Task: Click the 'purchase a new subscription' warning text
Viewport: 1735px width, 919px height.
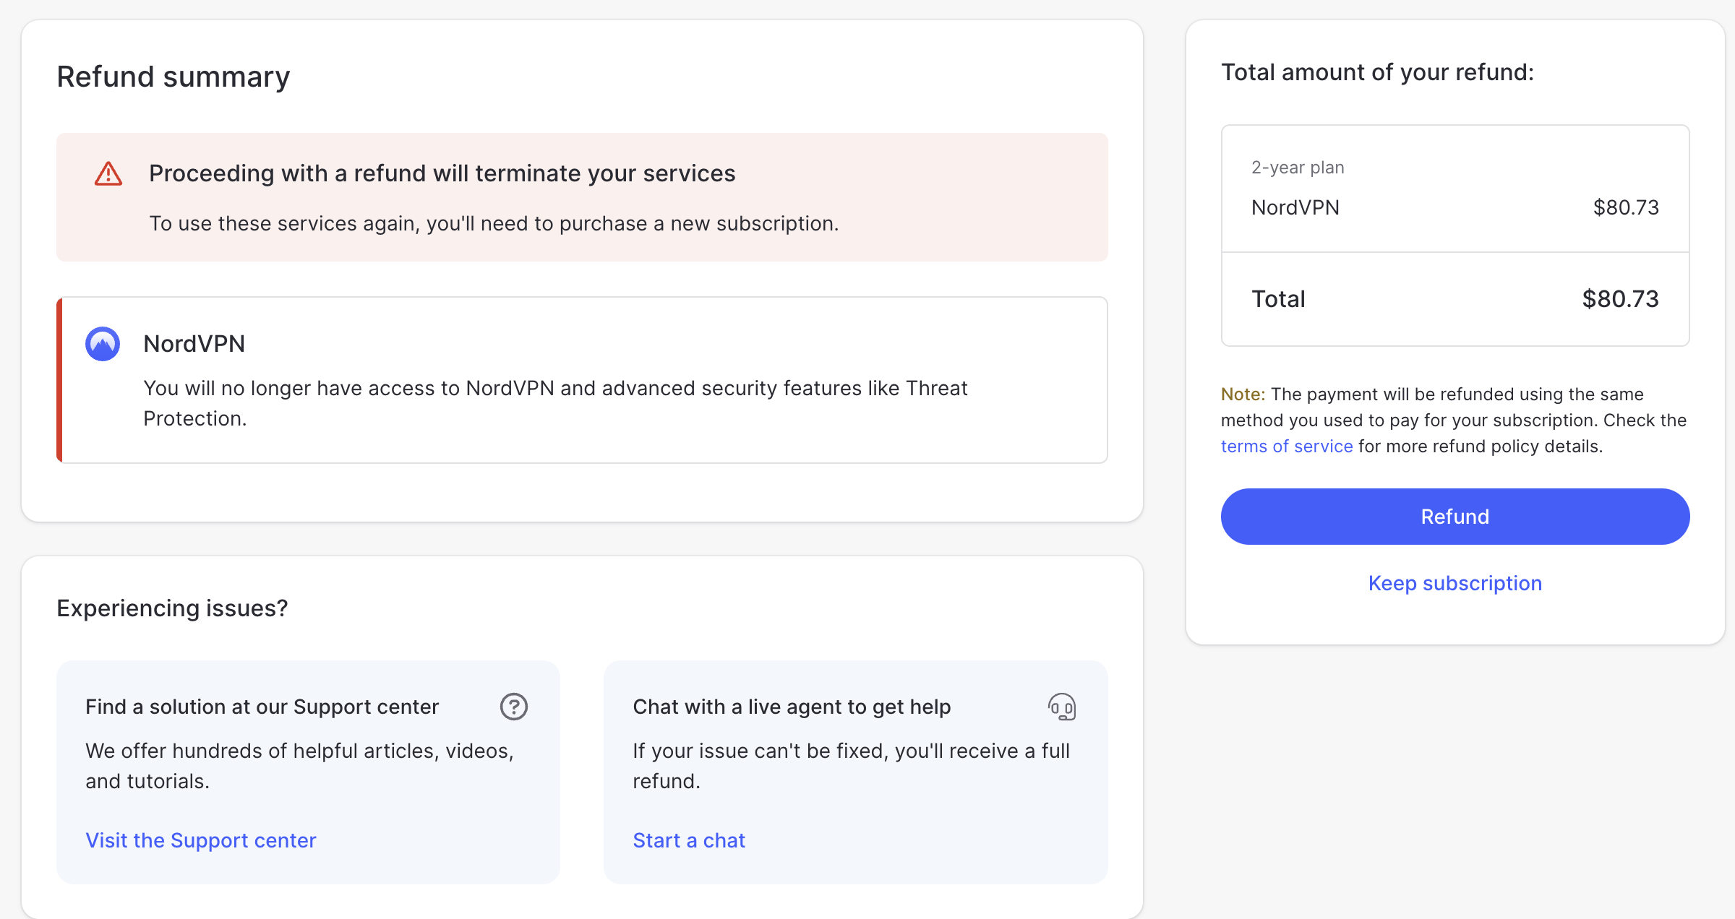Action: click(494, 223)
